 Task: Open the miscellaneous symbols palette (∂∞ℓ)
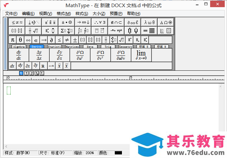pyautogui.click(x=133, y=22)
